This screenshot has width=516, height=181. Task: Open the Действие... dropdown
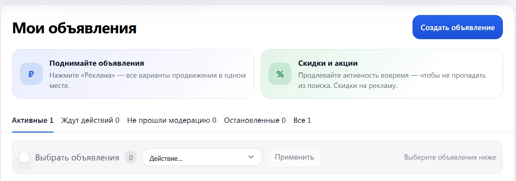click(x=202, y=157)
